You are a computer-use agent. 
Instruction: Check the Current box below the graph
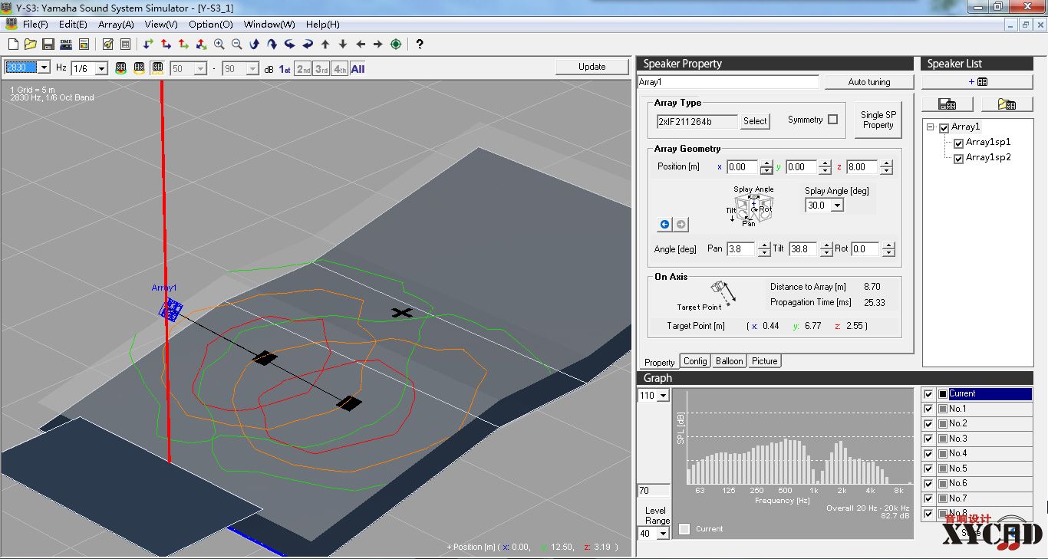684,529
